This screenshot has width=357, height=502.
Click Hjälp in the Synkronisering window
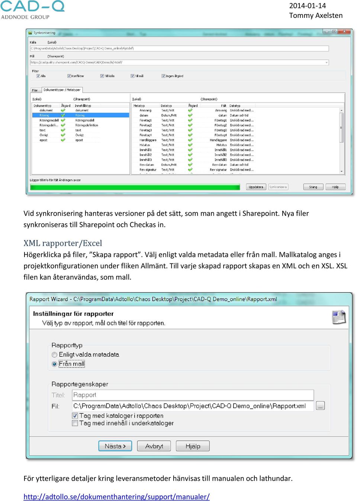click(x=335, y=187)
